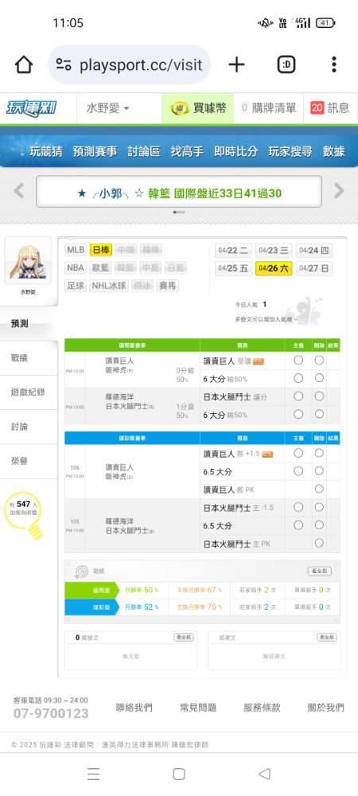Select the 04/27 日 date button
The width and height of the screenshot is (358, 796).
pyautogui.click(x=314, y=268)
